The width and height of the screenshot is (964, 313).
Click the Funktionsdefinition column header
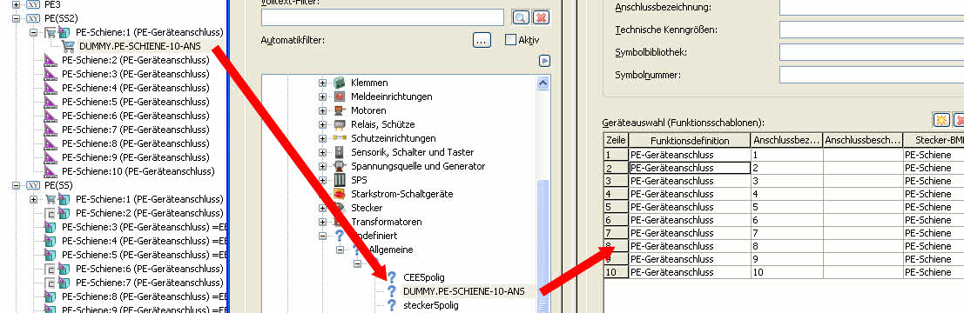pos(690,141)
